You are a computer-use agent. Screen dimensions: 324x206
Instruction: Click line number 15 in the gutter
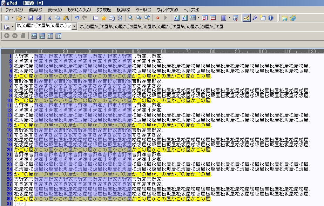[x=9, y=125]
